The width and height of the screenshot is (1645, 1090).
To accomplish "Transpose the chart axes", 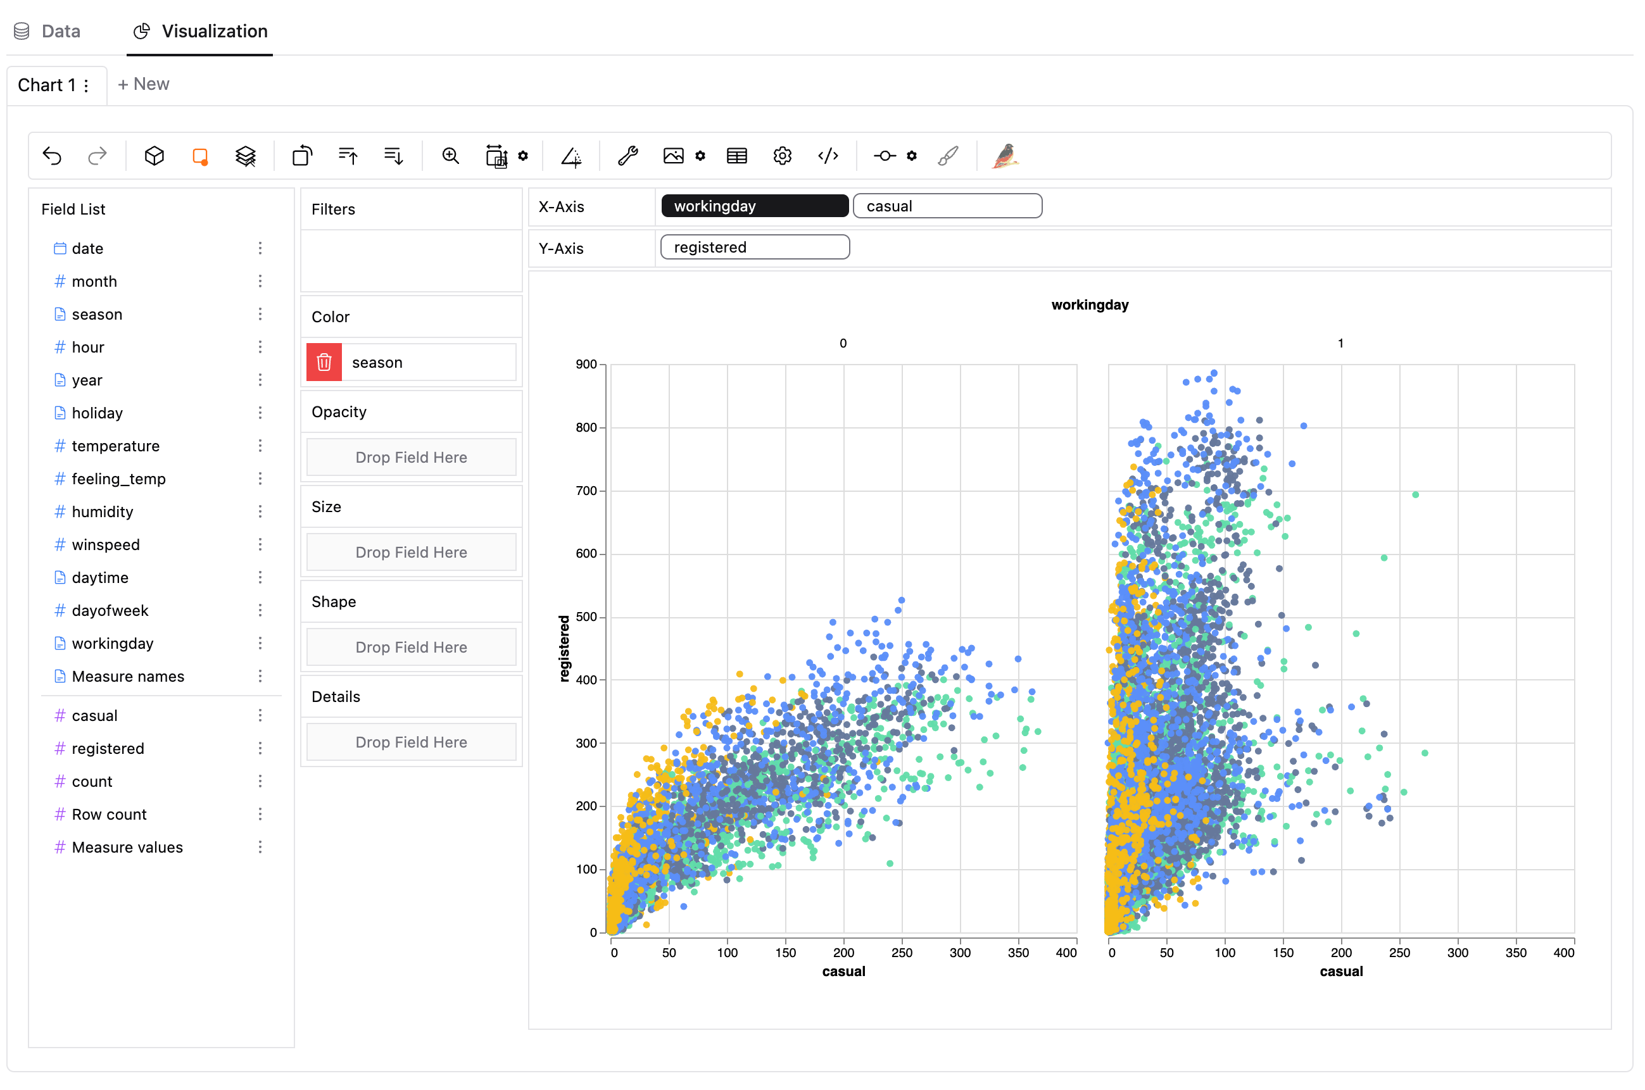I will pyautogui.click(x=302, y=156).
